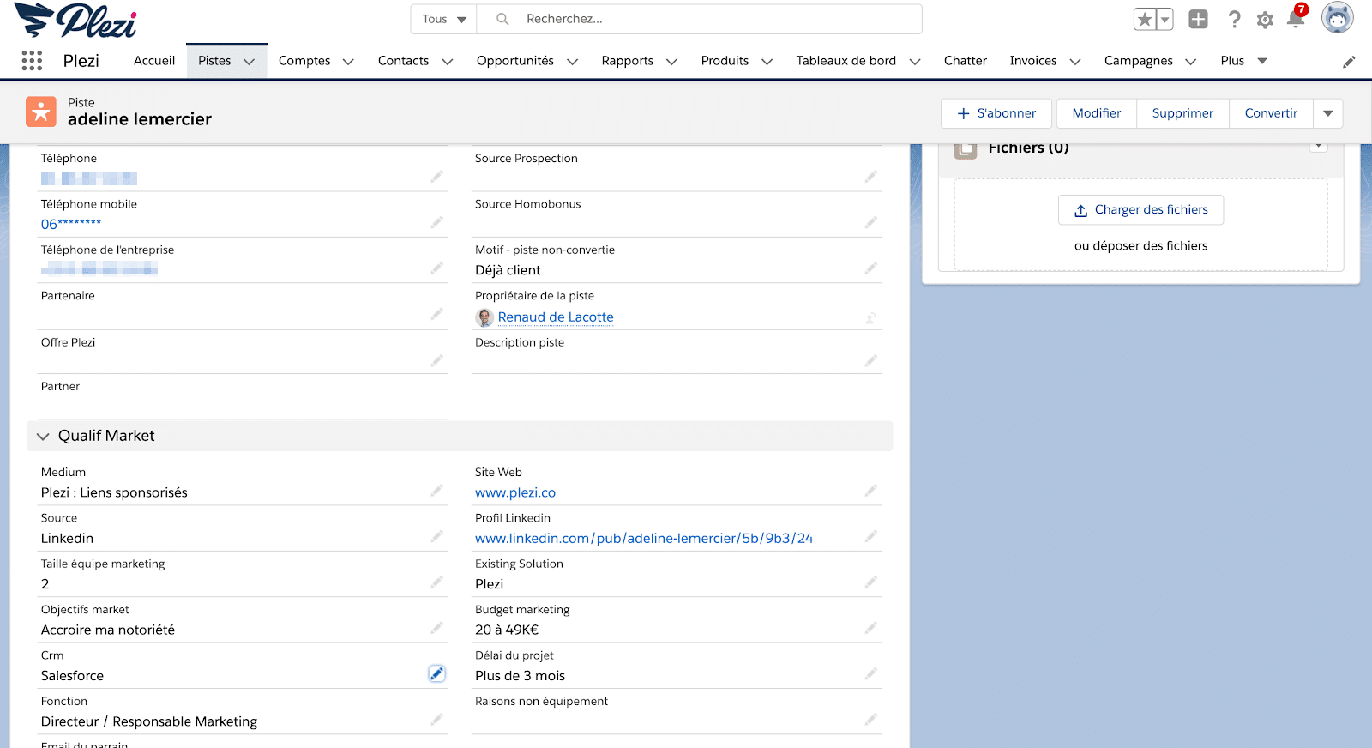The height and width of the screenshot is (748, 1372).
Task: Open the Setup gear icon
Action: [1265, 20]
